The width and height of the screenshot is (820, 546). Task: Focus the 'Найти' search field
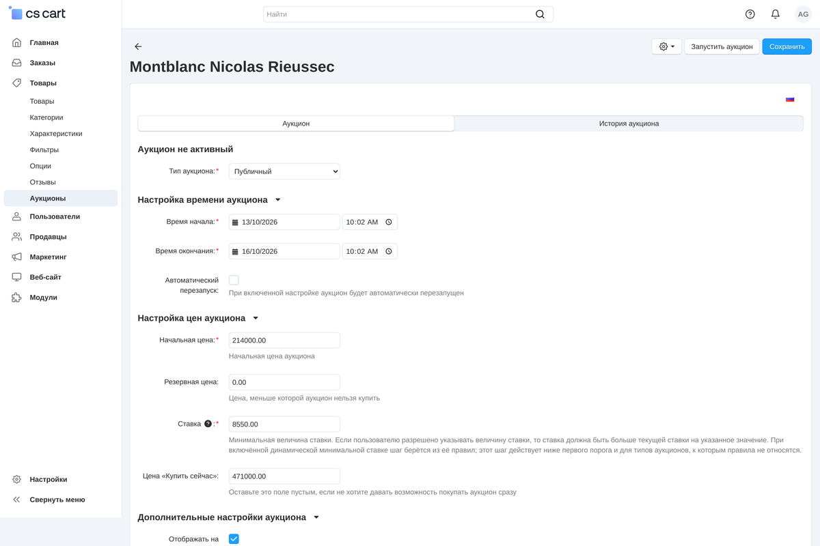408,14
